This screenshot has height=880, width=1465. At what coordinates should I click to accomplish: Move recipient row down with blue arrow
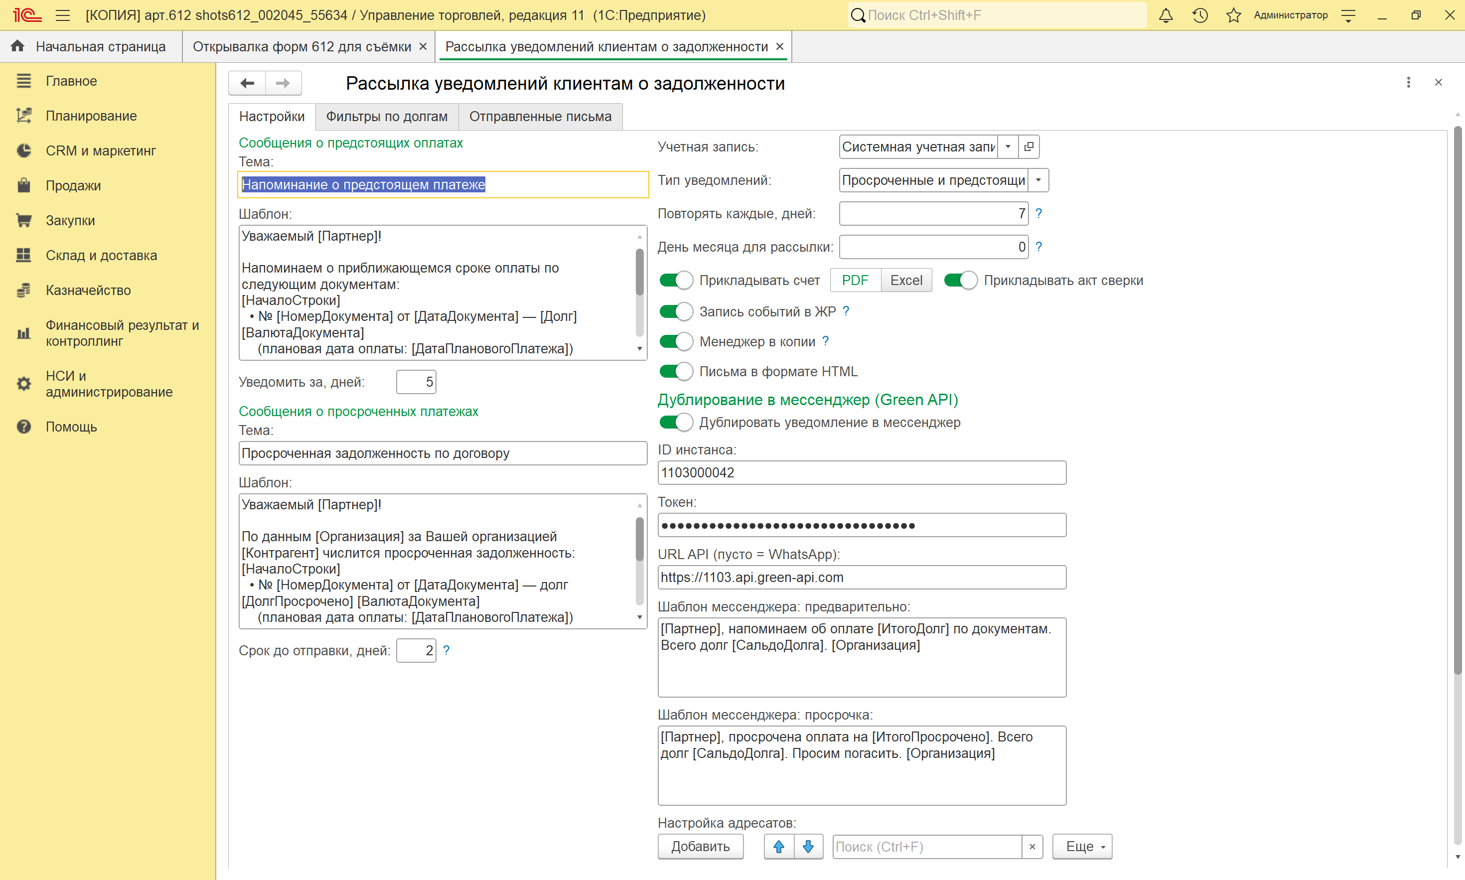(808, 847)
